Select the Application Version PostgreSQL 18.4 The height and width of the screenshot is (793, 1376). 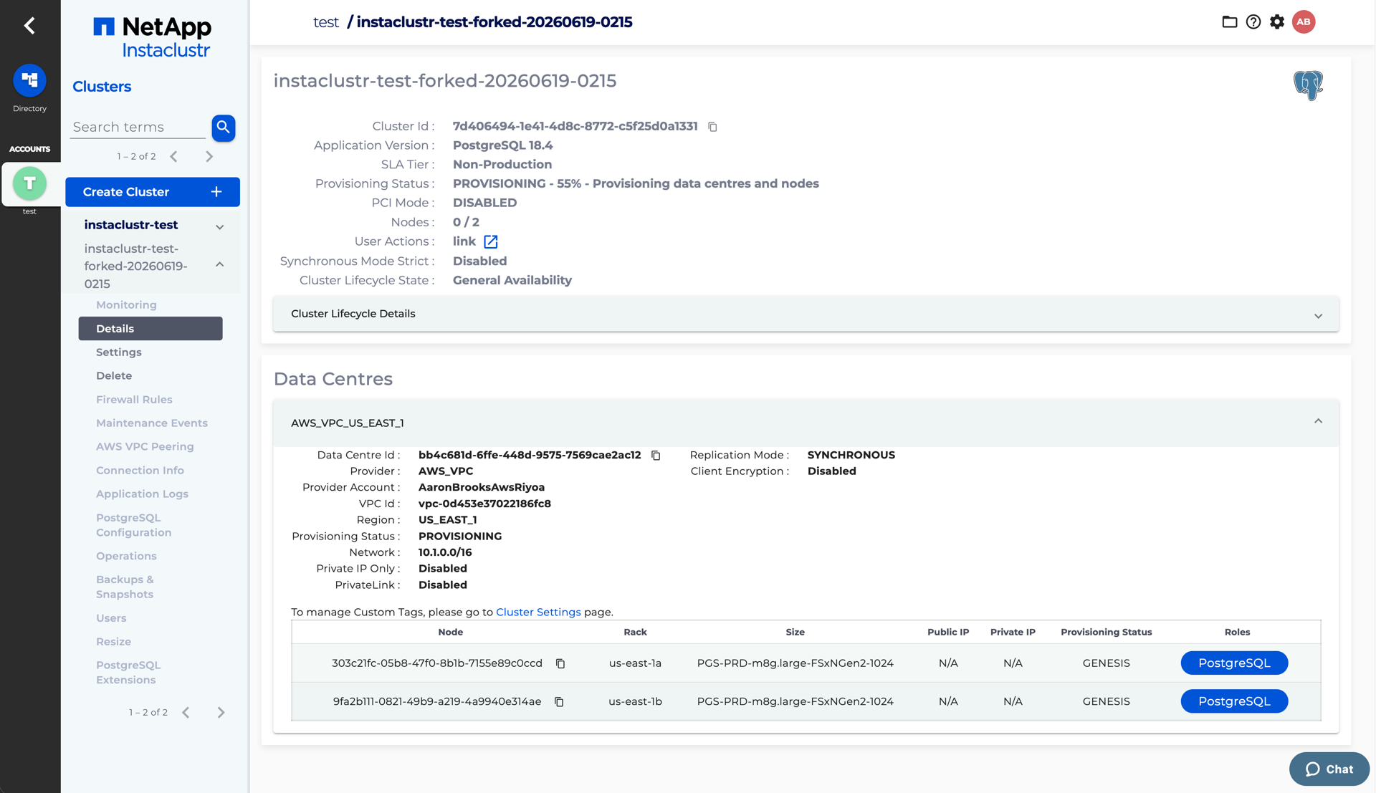point(502,145)
